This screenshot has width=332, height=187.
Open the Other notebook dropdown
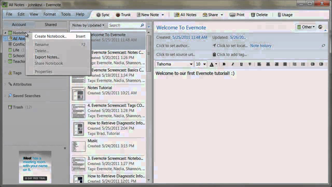point(306,27)
